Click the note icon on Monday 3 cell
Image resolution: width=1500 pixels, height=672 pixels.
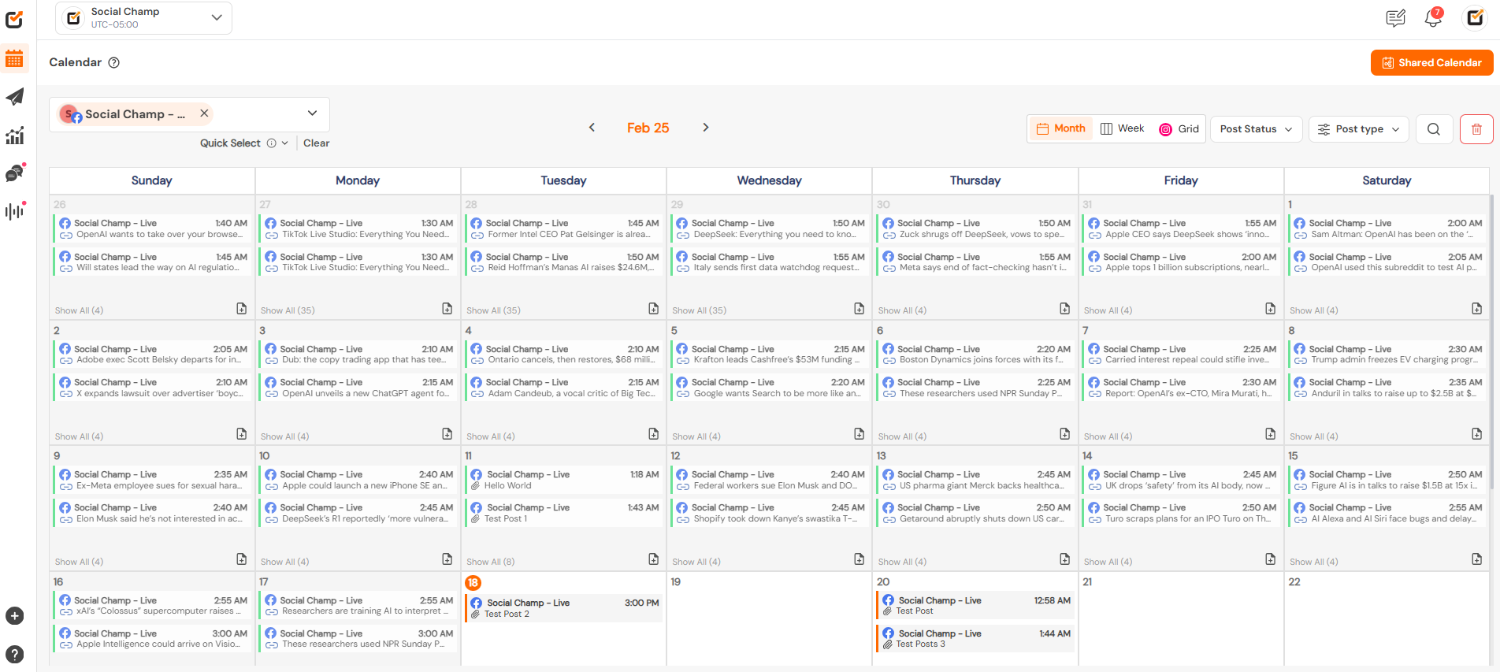click(447, 434)
